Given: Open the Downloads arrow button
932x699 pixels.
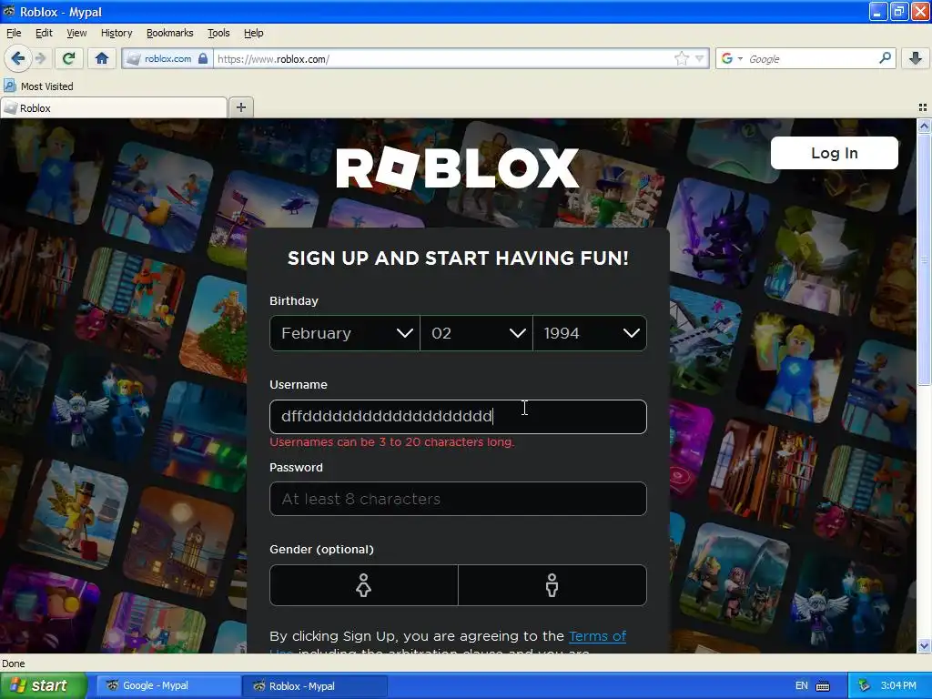Looking at the screenshot, I should coord(916,58).
